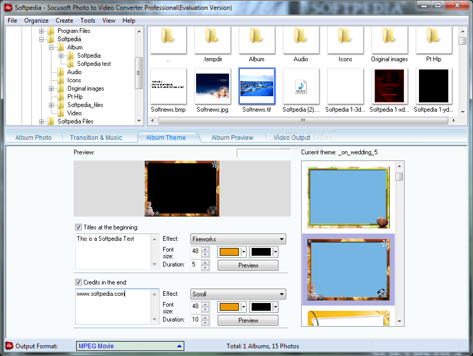Open the parent '..' folder icon
Viewport: 473px width, 356px height.
pyautogui.click(x=168, y=40)
